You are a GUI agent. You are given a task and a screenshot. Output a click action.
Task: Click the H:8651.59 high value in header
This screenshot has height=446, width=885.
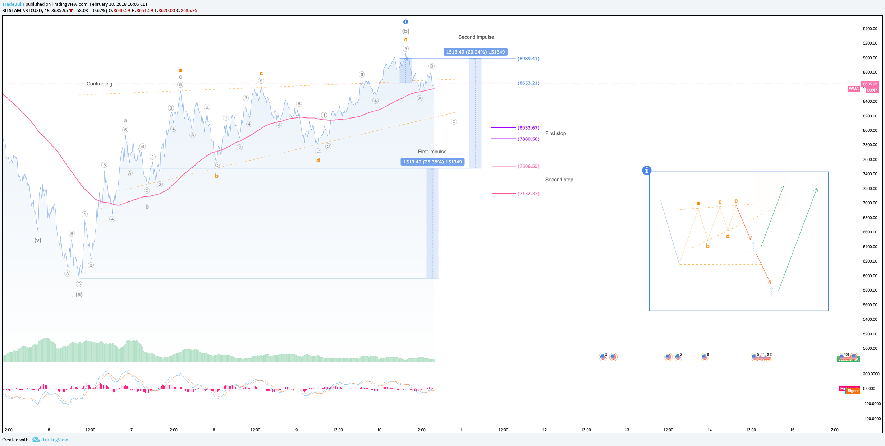(142, 10)
